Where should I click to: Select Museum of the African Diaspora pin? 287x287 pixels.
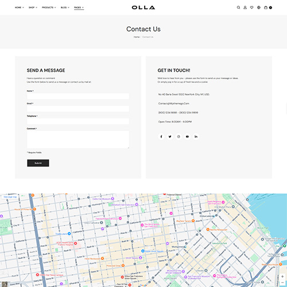(x=183, y=272)
